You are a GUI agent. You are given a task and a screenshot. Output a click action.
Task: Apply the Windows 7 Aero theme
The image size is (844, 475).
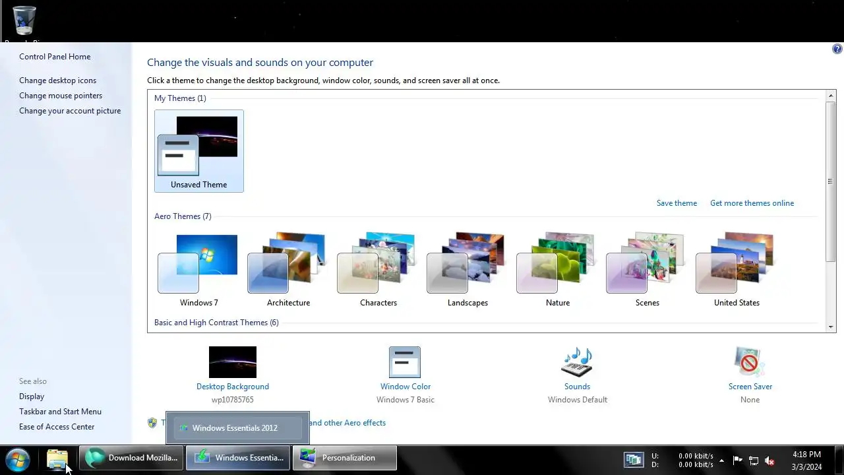pos(199,270)
